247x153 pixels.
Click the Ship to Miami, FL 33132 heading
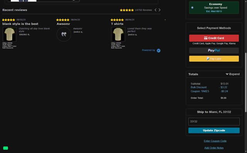pyautogui.click(x=214, y=112)
